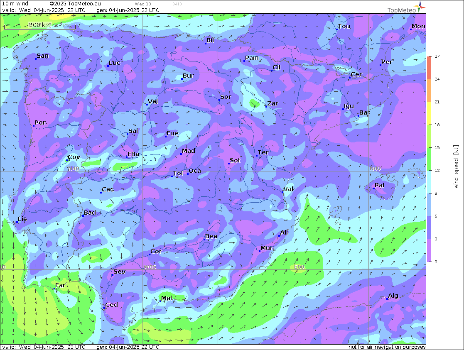Select the 'Cil' label
Viewport: 464px width, 350px height.
click(276, 67)
